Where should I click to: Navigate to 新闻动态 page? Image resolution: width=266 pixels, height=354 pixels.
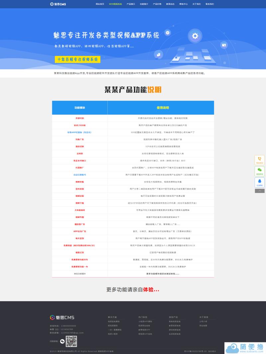click(170, 4)
